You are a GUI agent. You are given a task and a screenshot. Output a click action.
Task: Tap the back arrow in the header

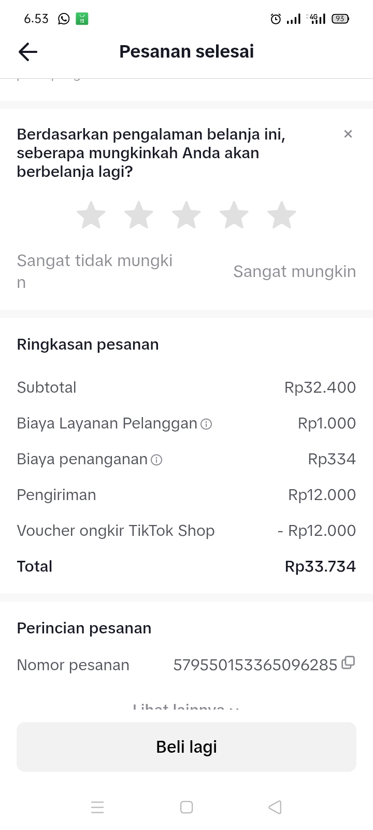tap(28, 52)
